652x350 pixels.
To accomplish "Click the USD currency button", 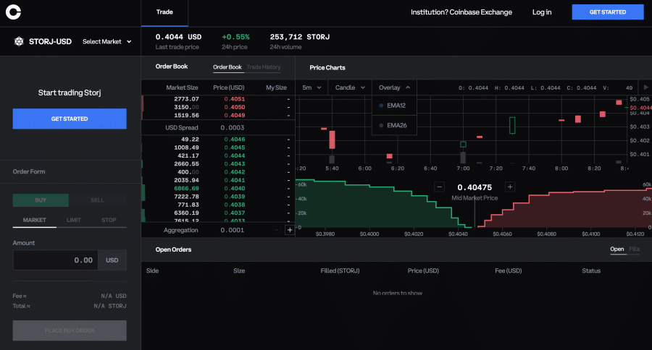I will (112, 260).
